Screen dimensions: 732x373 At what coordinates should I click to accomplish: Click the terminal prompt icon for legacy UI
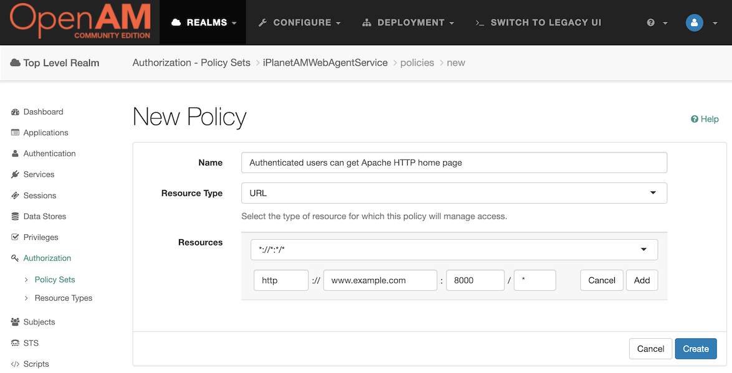click(480, 22)
